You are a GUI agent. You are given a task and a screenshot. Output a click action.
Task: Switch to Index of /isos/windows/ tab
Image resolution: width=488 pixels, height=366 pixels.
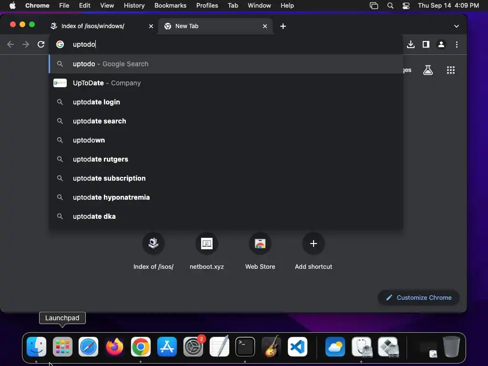click(101, 26)
